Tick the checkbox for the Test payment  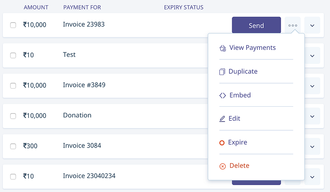click(13, 55)
